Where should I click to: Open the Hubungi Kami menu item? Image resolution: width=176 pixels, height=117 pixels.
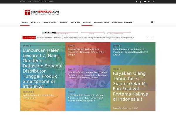[101, 23]
